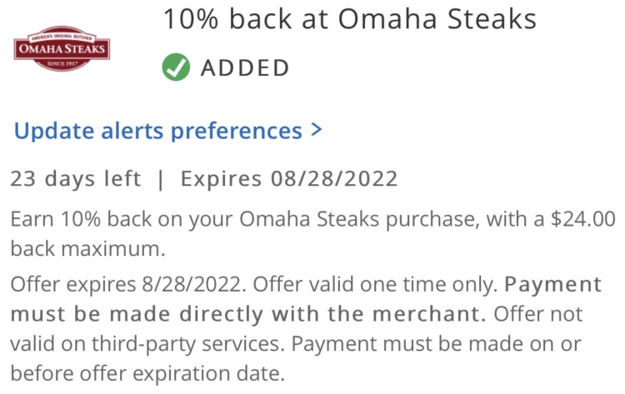The height and width of the screenshot is (394, 625).
Task: Click the vertical divider between days and expiry
Action: click(x=161, y=179)
